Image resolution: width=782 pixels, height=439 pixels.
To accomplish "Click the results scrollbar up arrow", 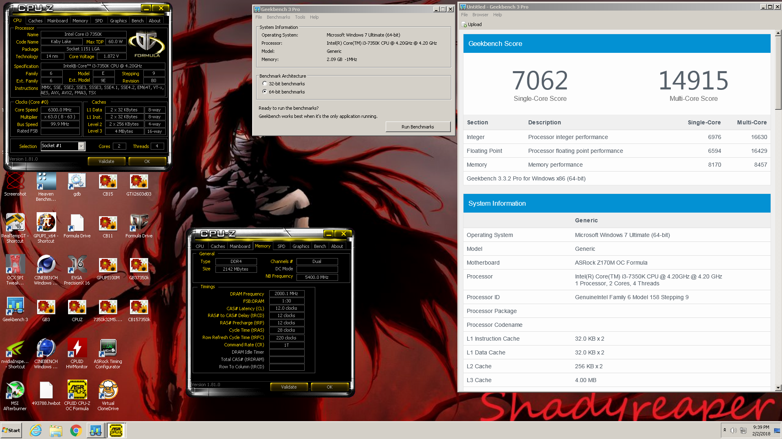I will point(778,33).
